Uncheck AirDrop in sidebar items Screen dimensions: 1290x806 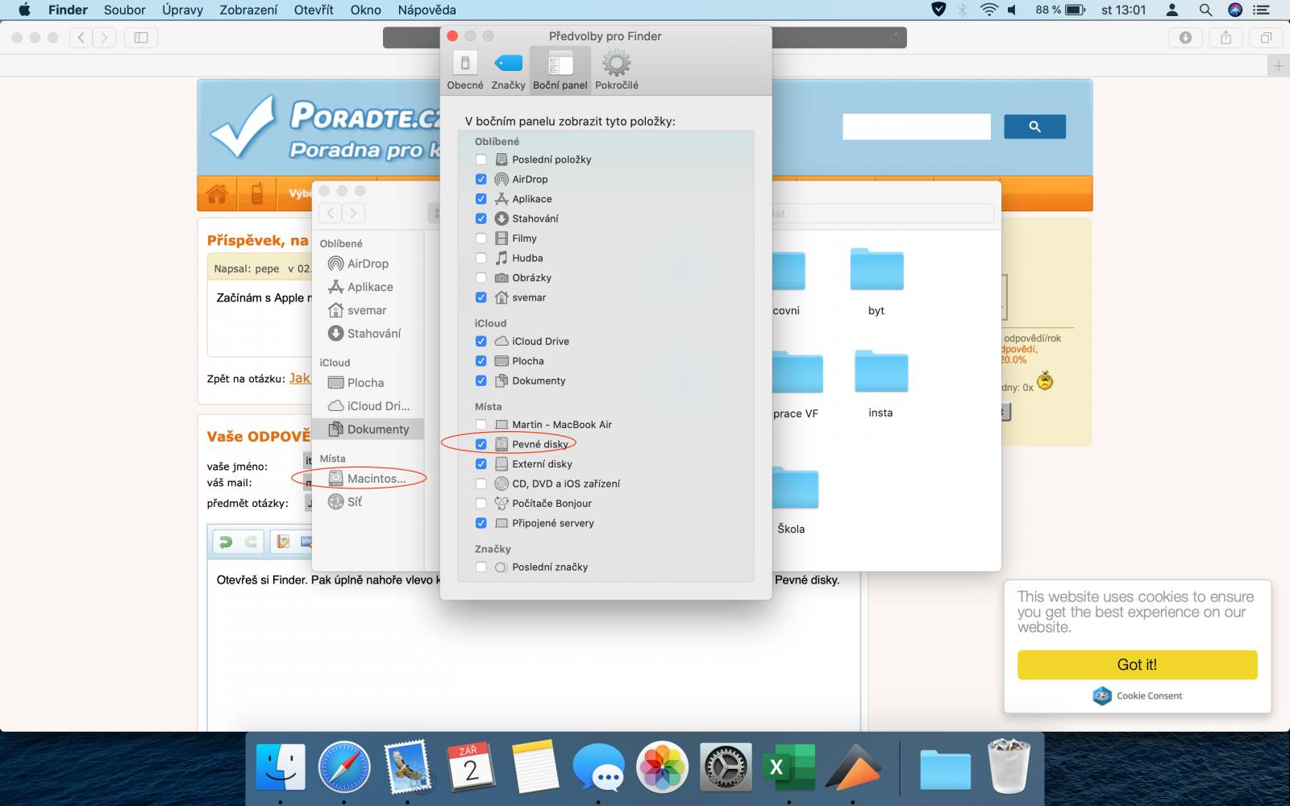point(481,179)
